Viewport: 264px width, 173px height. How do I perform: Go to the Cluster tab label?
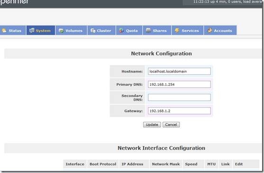pos(104,31)
